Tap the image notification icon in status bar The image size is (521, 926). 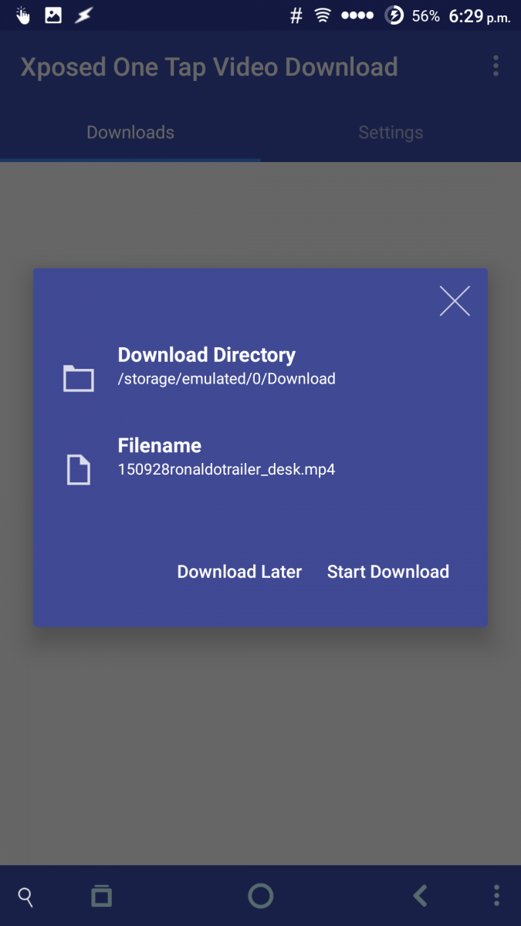pyautogui.click(x=53, y=15)
